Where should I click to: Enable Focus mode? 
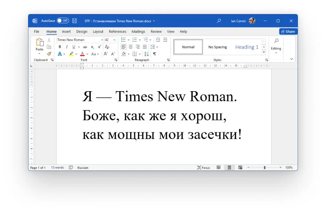click(x=204, y=167)
